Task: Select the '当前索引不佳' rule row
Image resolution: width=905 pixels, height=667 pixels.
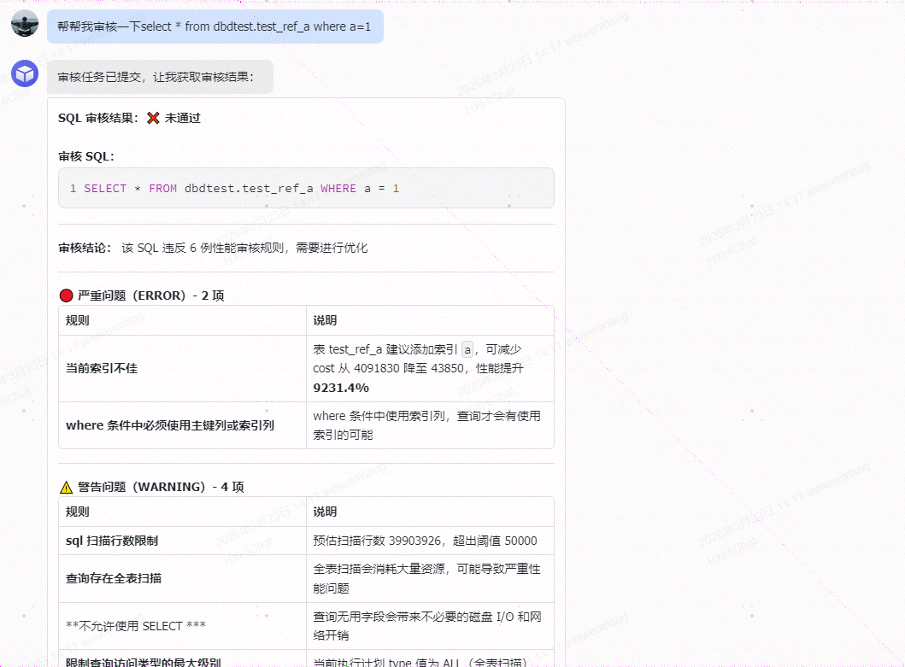Action: click(306, 369)
